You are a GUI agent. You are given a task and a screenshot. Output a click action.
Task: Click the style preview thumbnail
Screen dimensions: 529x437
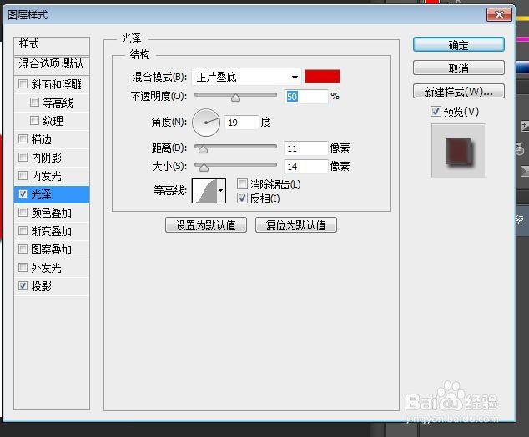[x=458, y=150]
